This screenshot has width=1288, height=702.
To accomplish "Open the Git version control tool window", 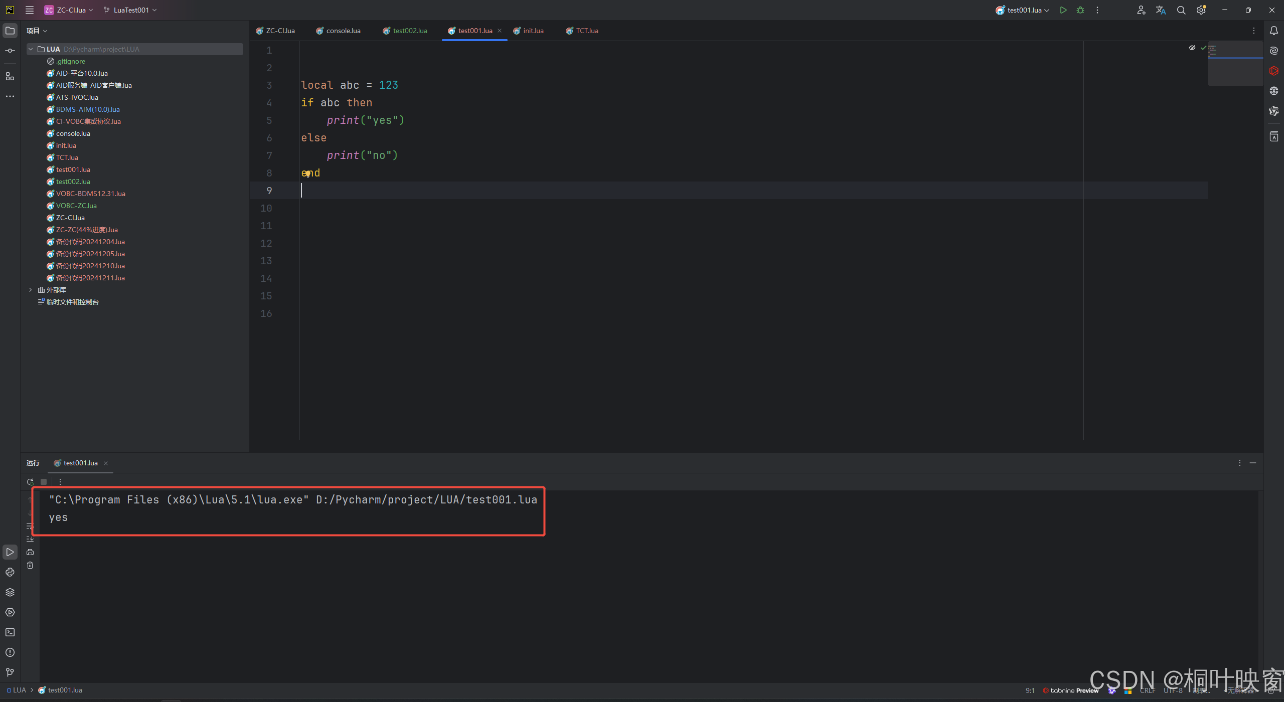I will [10, 672].
